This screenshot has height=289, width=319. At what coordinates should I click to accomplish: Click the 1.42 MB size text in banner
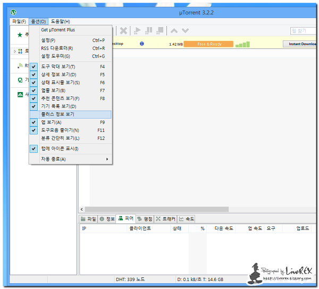pos(176,44)
